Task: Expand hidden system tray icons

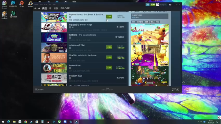Action: click(198, 122)
